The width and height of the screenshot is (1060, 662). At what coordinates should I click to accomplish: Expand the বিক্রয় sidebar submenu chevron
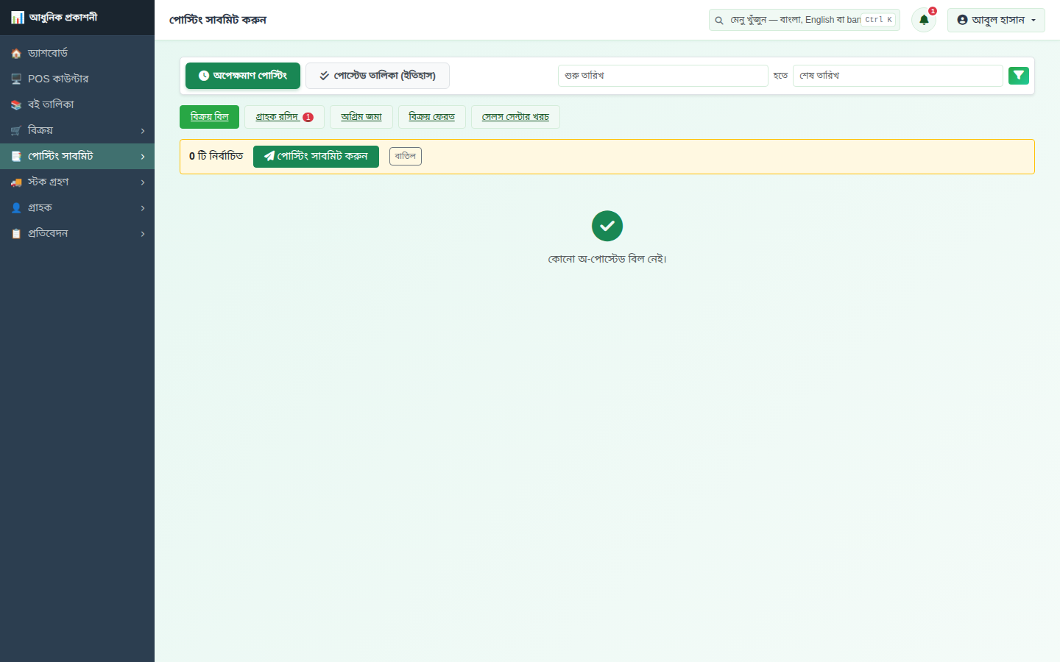coord(143,131)
